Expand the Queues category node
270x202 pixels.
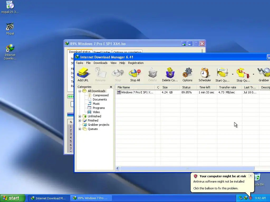[x=80, y=129]
